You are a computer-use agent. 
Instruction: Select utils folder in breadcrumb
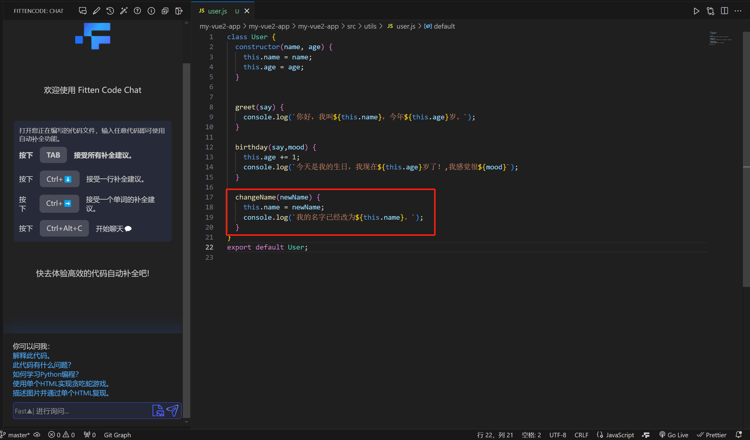pyautogui.click(x=370, y=26)
